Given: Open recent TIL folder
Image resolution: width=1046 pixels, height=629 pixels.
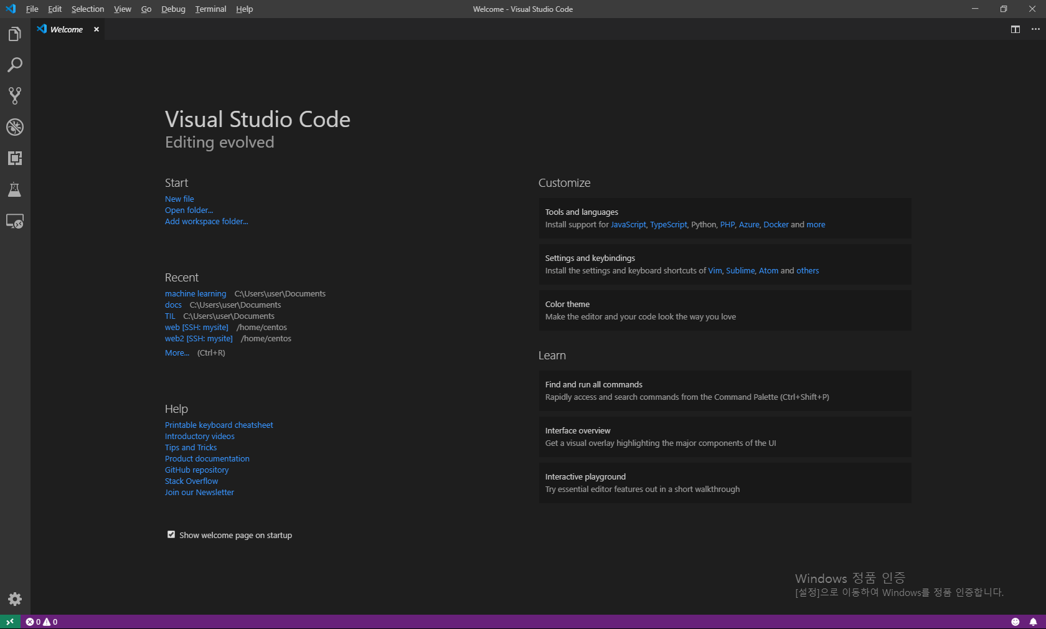Looking at the screenshot, I should point(170,316).
